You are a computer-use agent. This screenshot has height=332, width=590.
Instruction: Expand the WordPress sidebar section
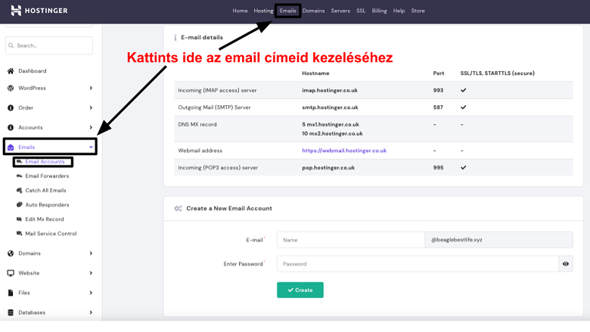point(91,88)
